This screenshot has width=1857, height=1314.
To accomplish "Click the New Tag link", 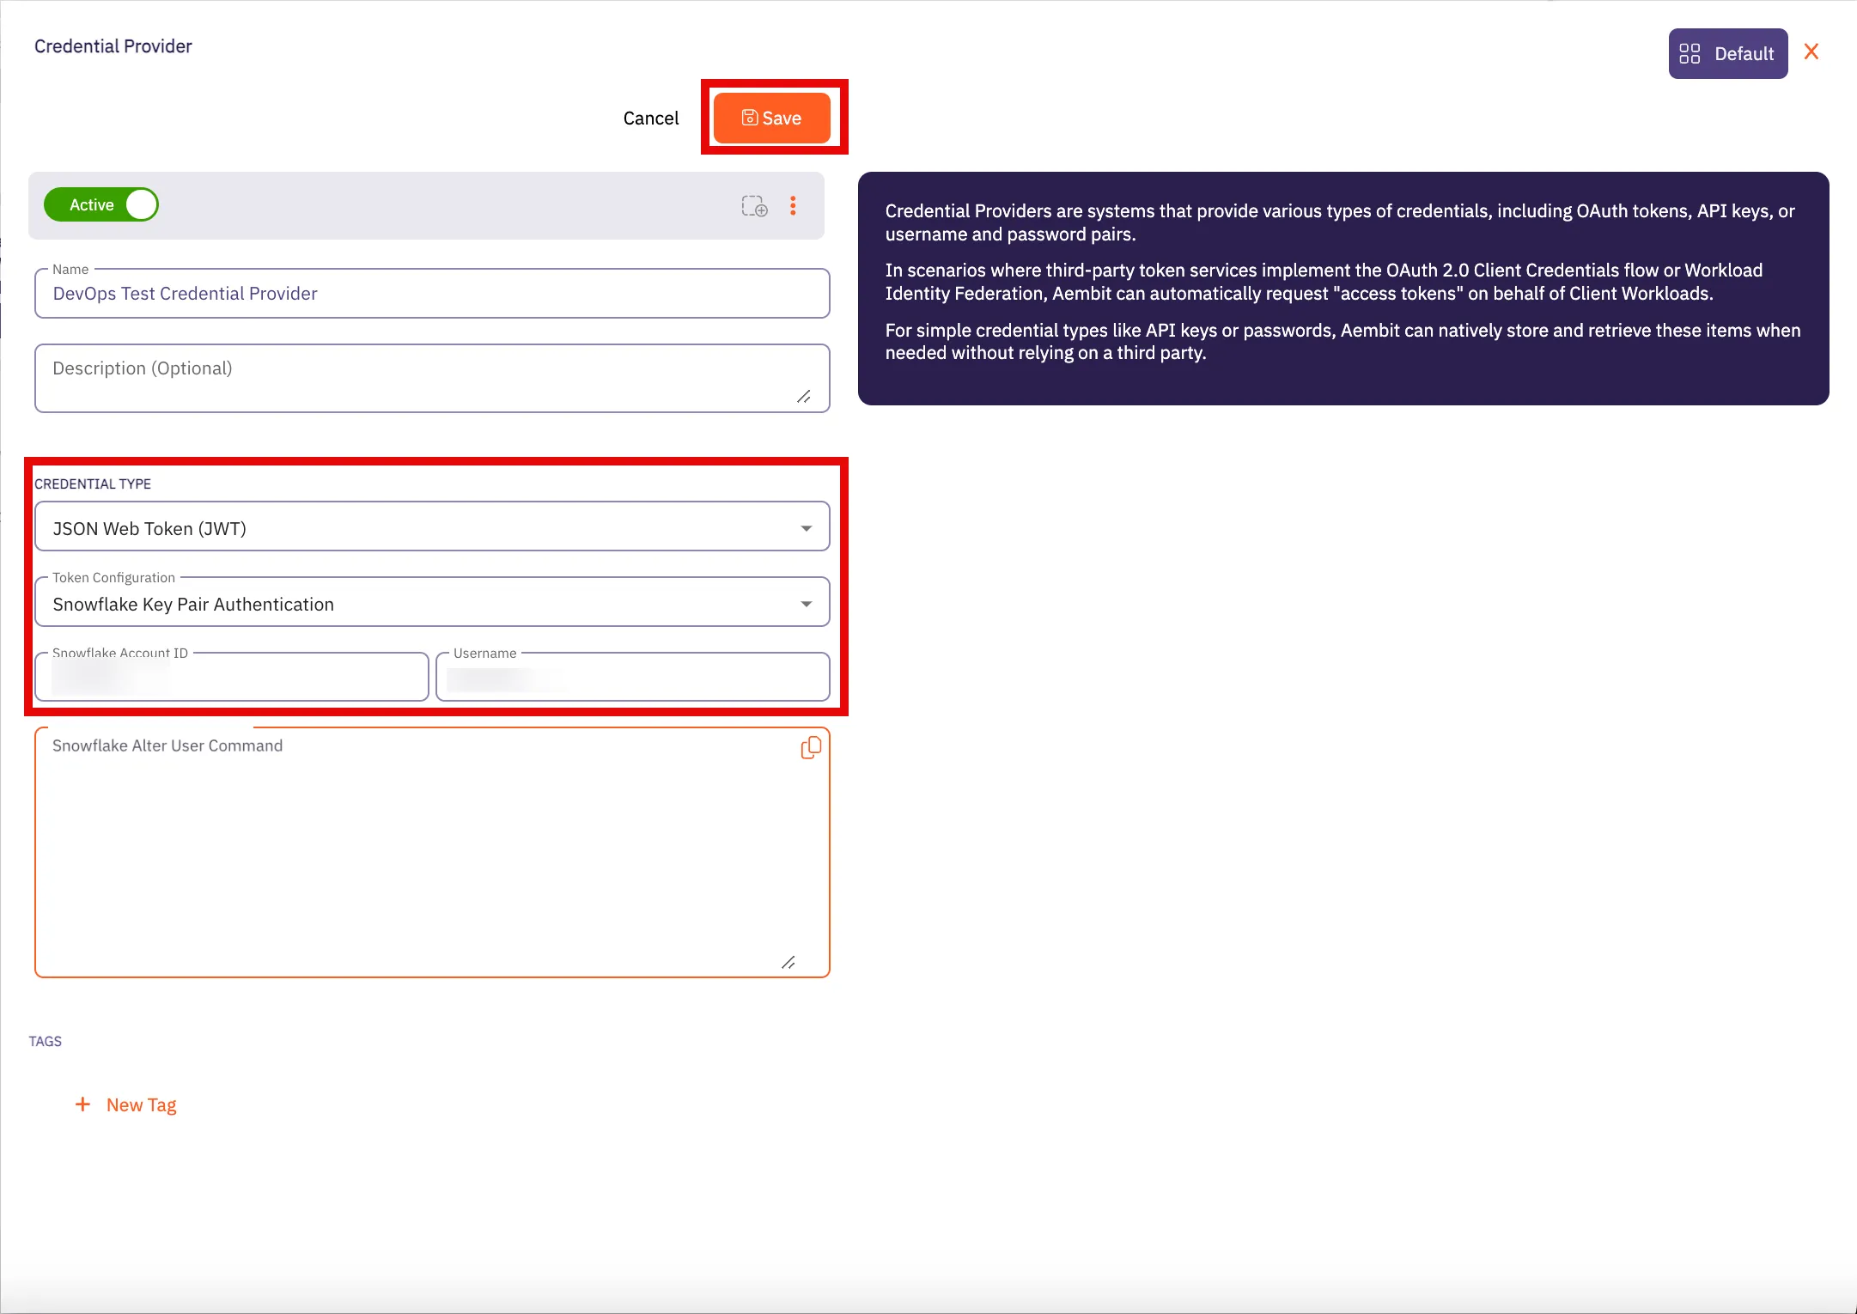I will [x=141, y=1104].
